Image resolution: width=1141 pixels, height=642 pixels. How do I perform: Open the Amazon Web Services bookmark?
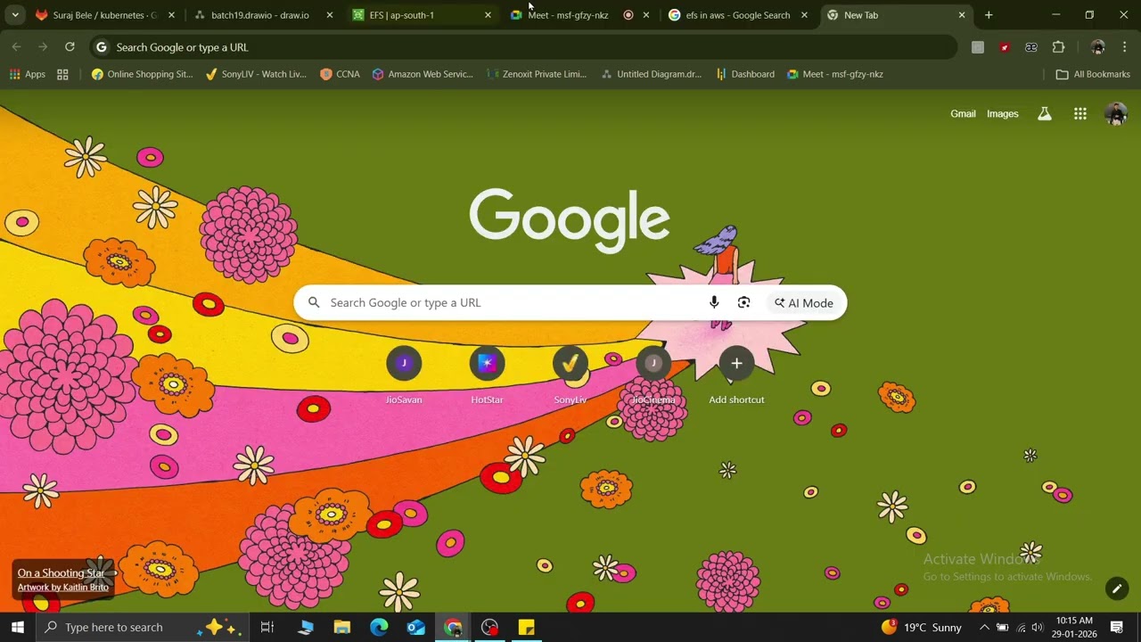(x=423, y=74)
